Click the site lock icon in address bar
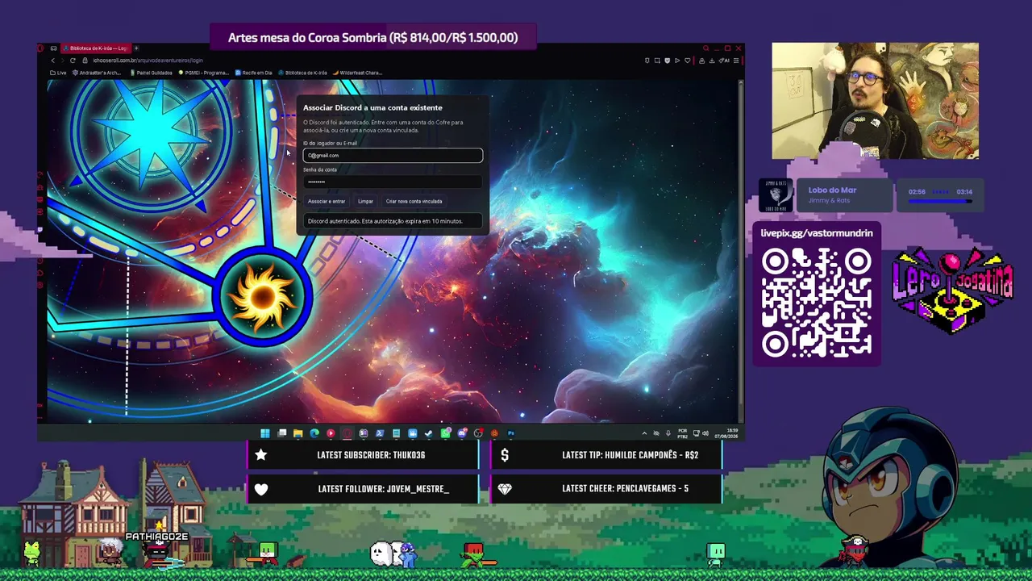Image resolution: width=1032 pixels, height=581 pixels. [x=85, y=61]
